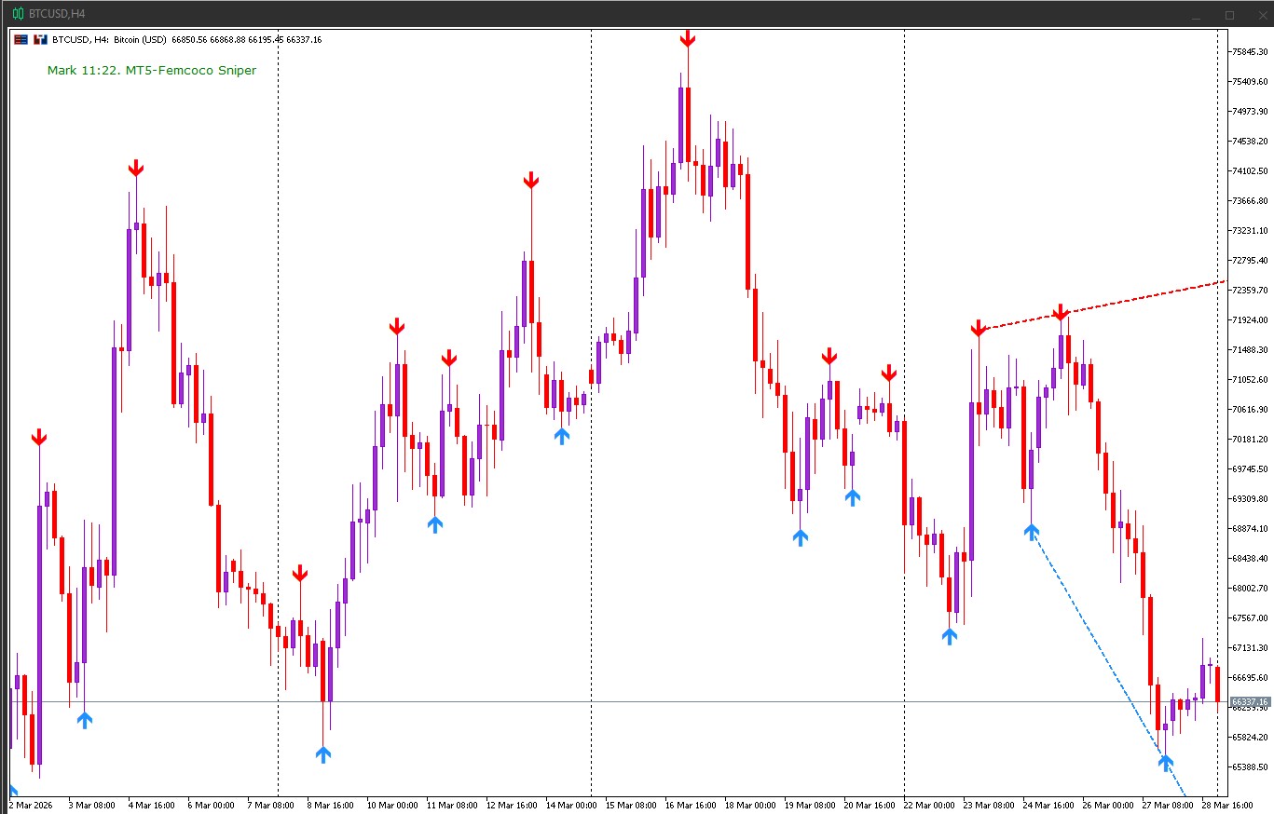Image resolution: width=1274 pixels, height=814 pixels.
Task: Click the blue buy arrow near the 3 Mar low
Action: [x=85, y=719]
